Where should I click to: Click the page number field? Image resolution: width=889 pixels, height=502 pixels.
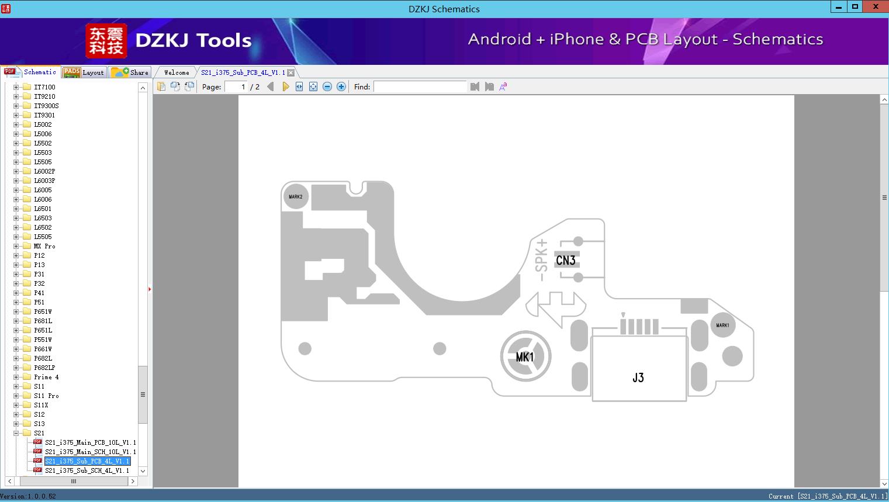[x=236, y=86]
